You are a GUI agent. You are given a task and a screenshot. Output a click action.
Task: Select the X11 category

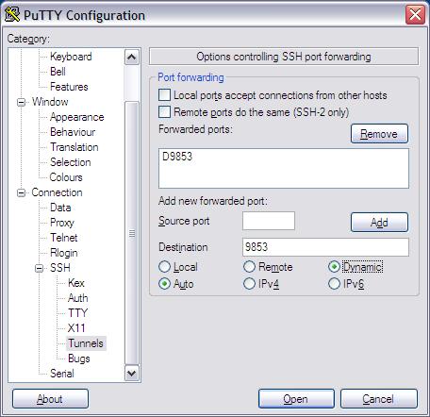(x=76, y=328)
